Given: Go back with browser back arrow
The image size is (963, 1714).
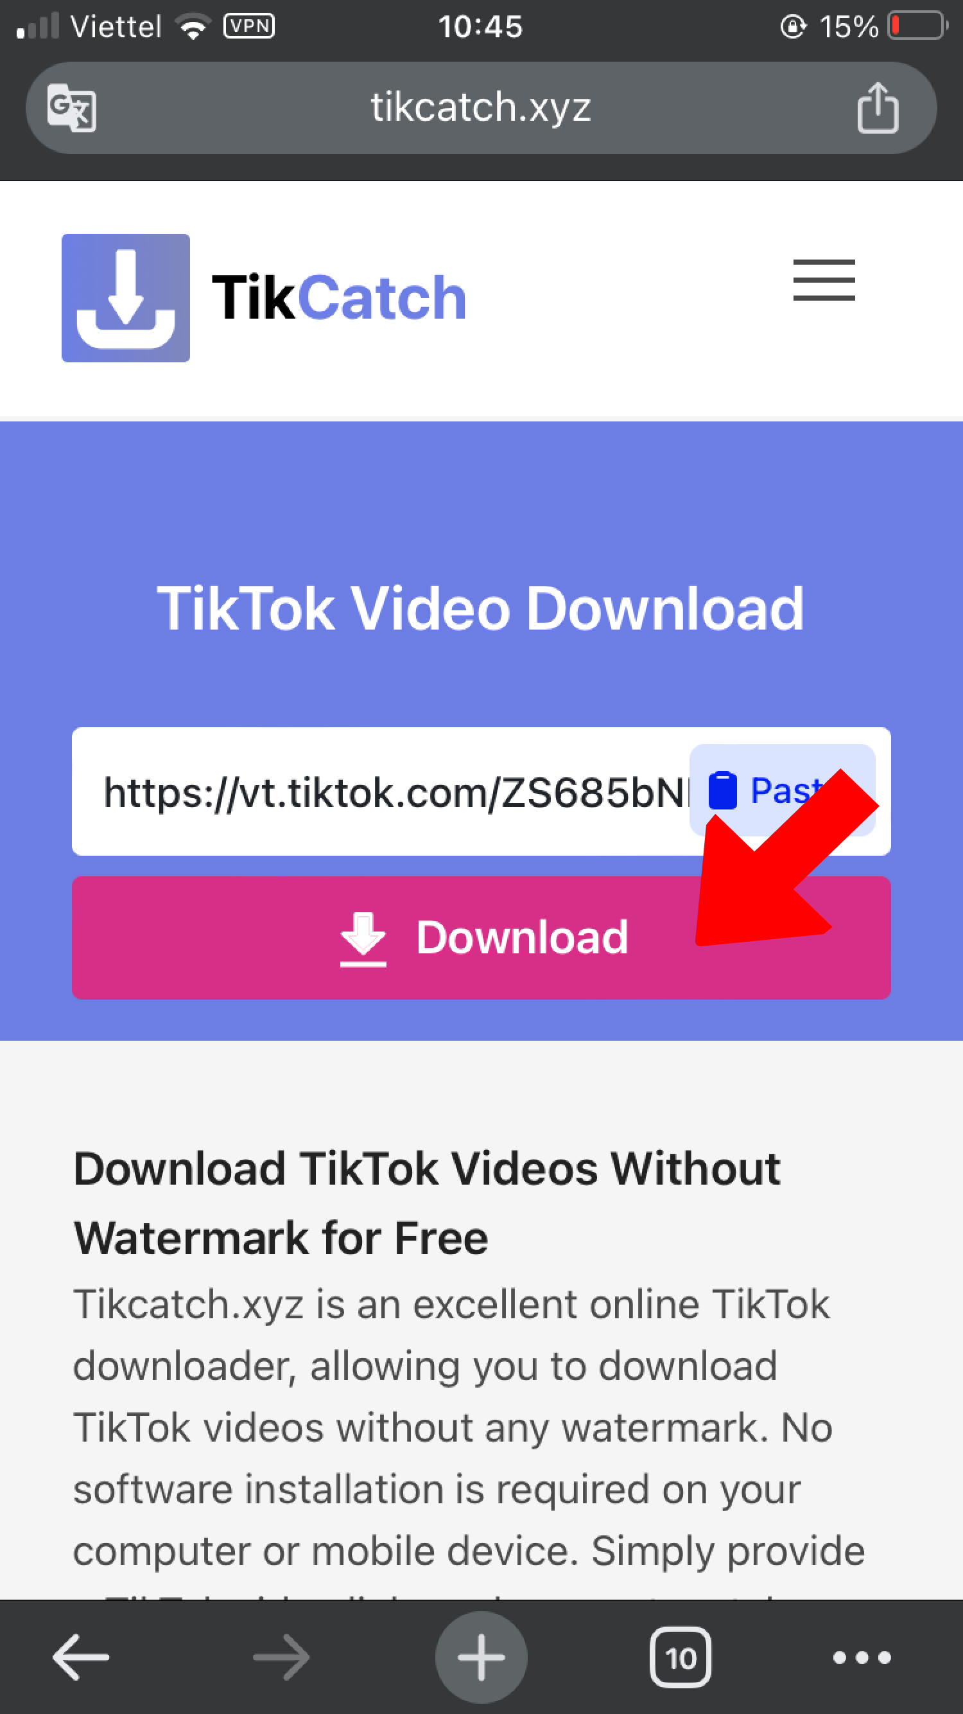Looking at the screenshot, I should (81, 1657).
